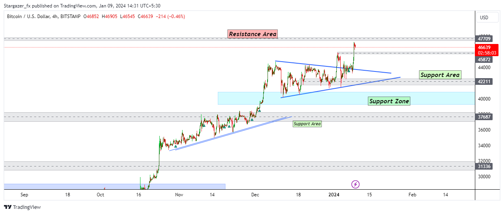Image resolution: width=504 pixels, height=214 pixels.
Task: Click the 30000 price axis value
Action: 484,177
